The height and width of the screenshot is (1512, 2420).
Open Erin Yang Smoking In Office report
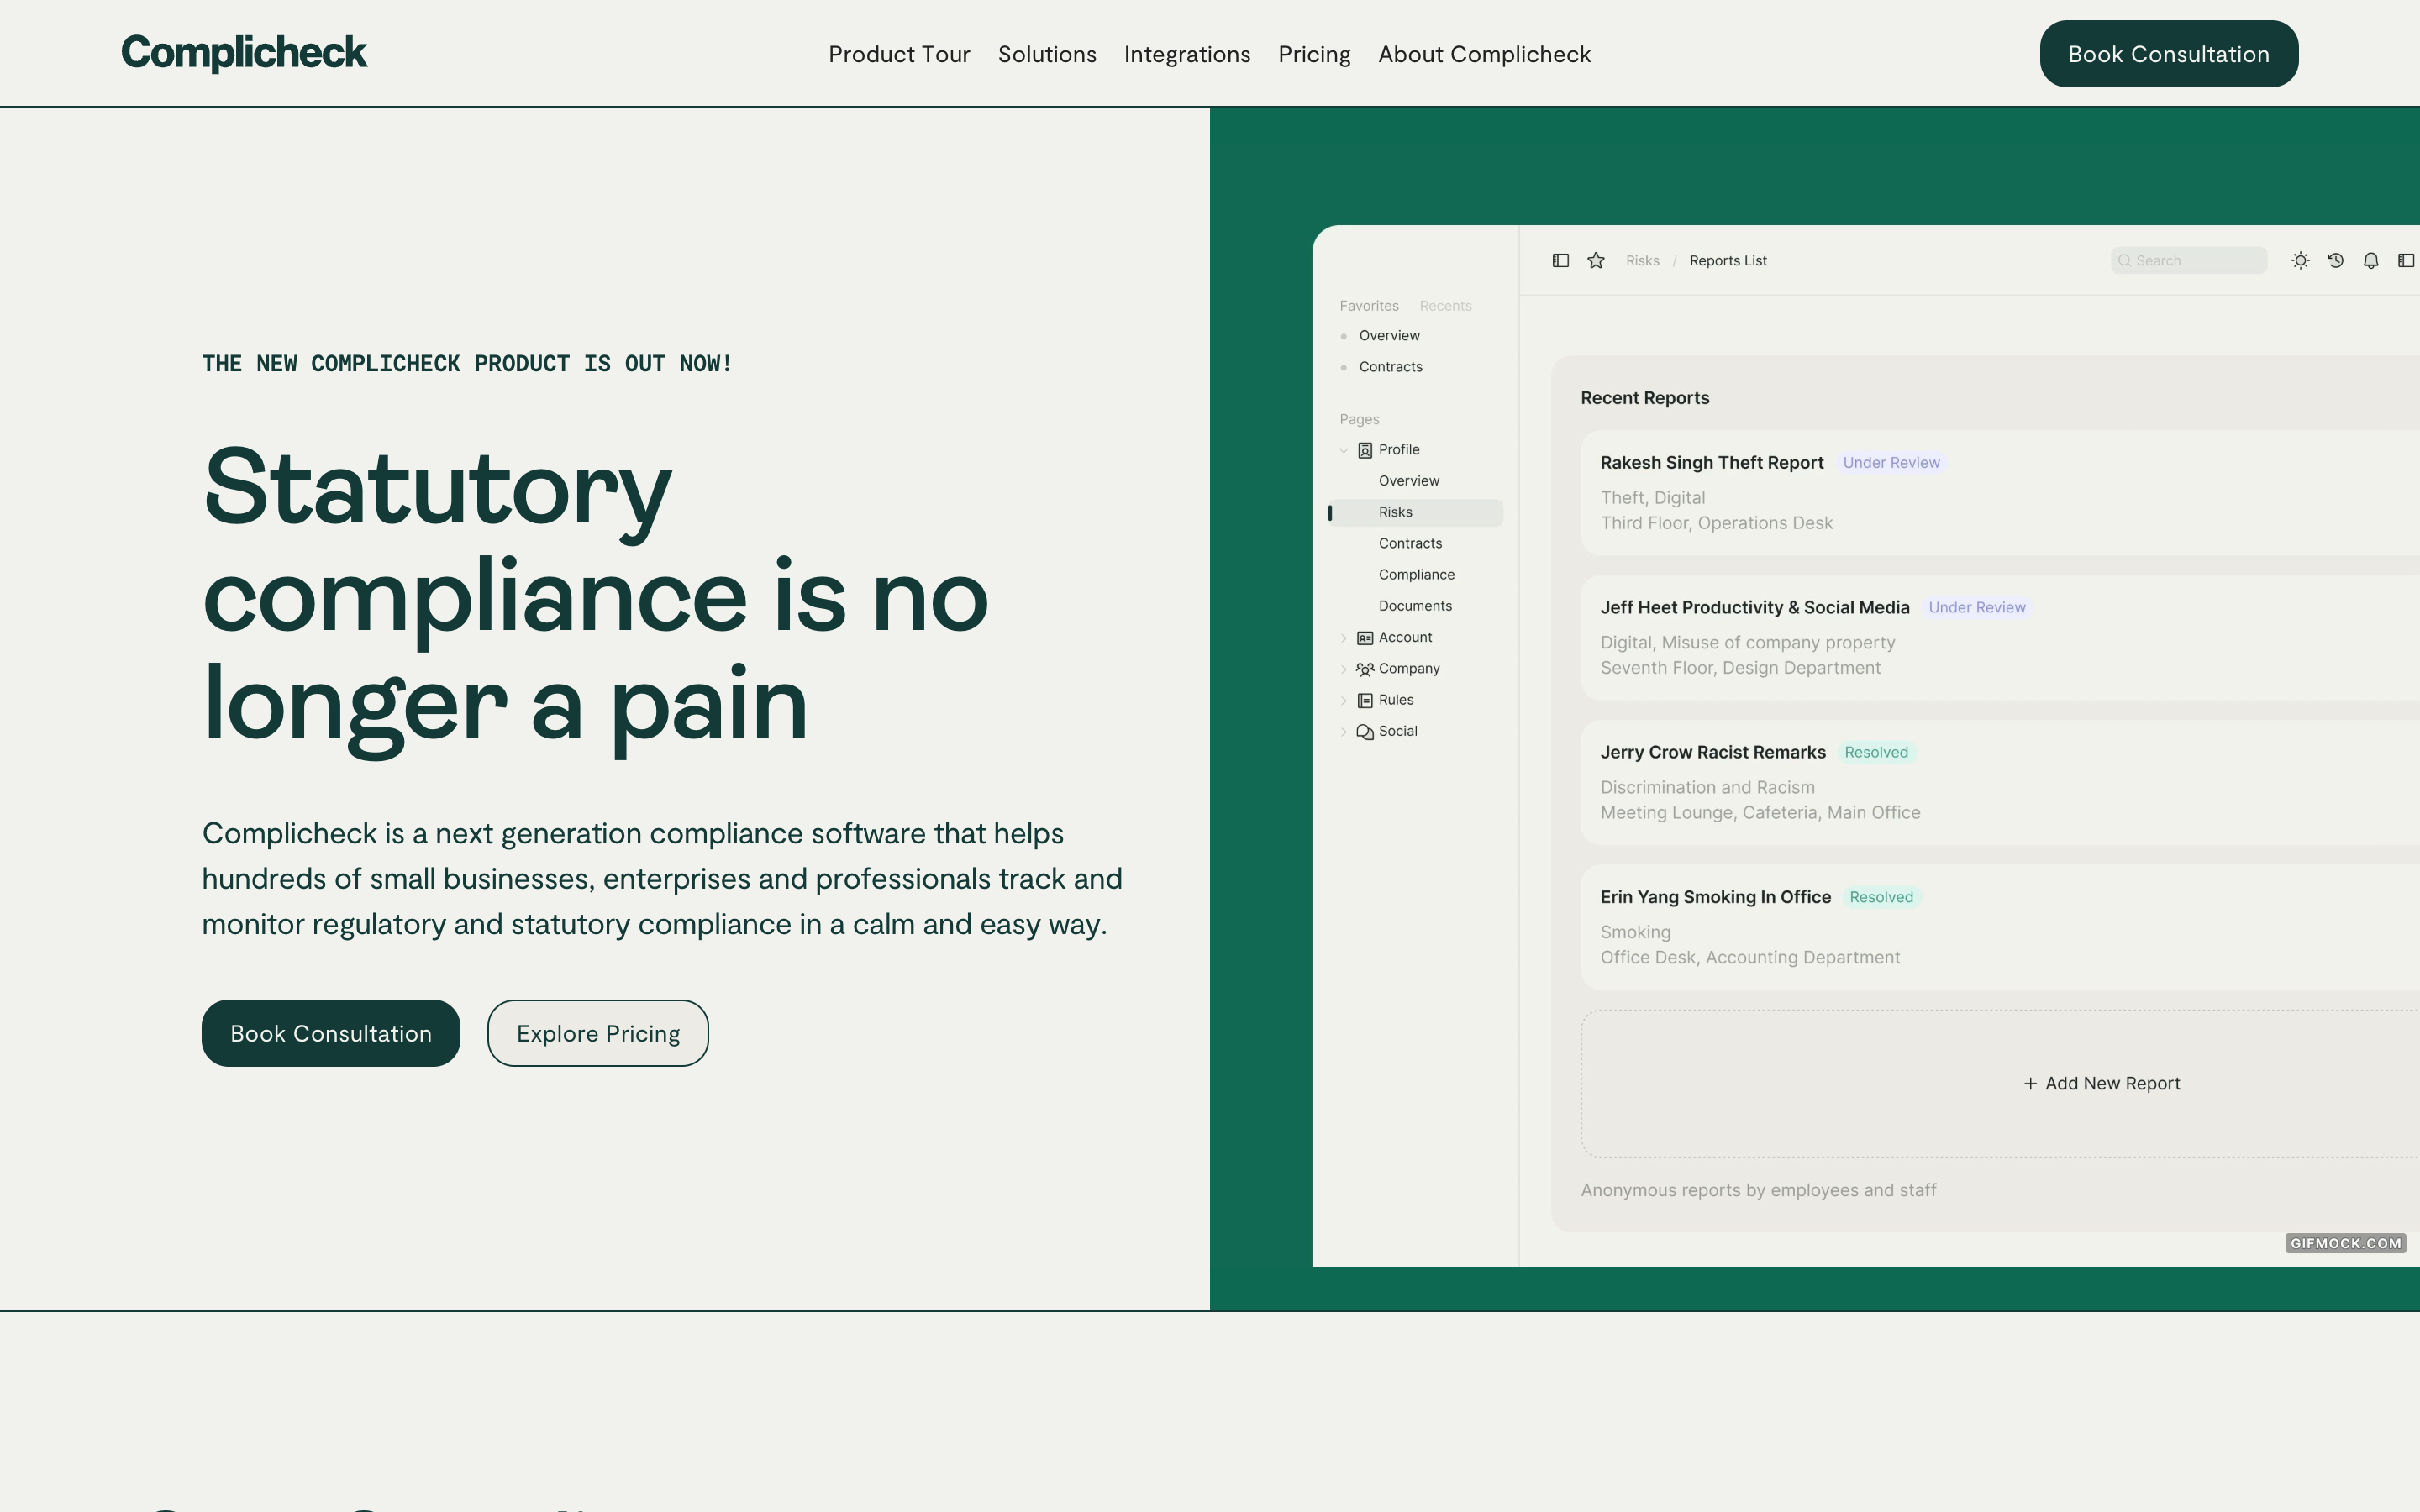[x=1715, y=898]
